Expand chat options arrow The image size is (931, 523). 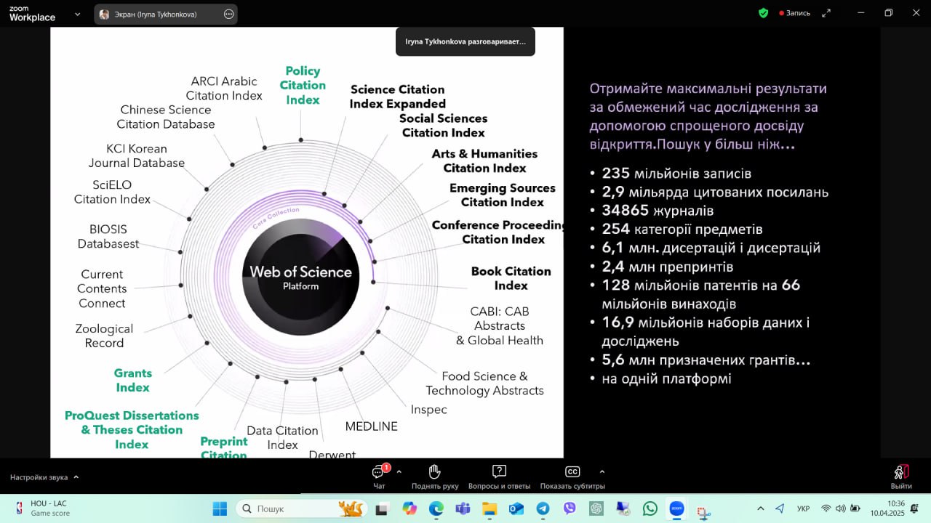[399, 471]
